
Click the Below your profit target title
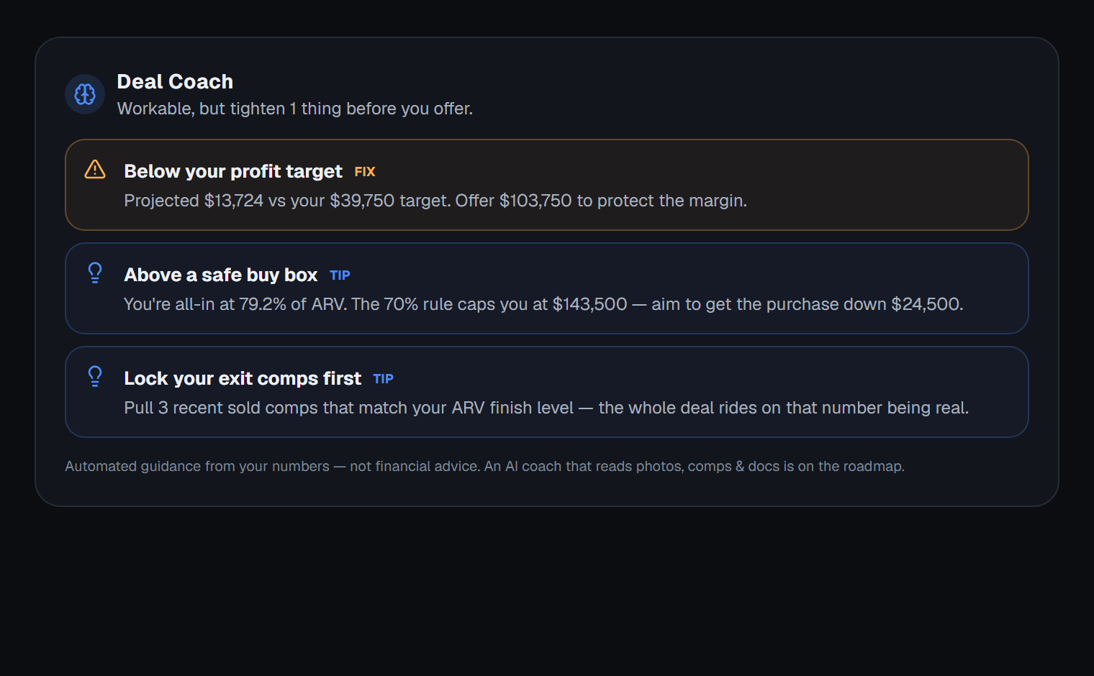pyautogui.click(x=233, y=171)
